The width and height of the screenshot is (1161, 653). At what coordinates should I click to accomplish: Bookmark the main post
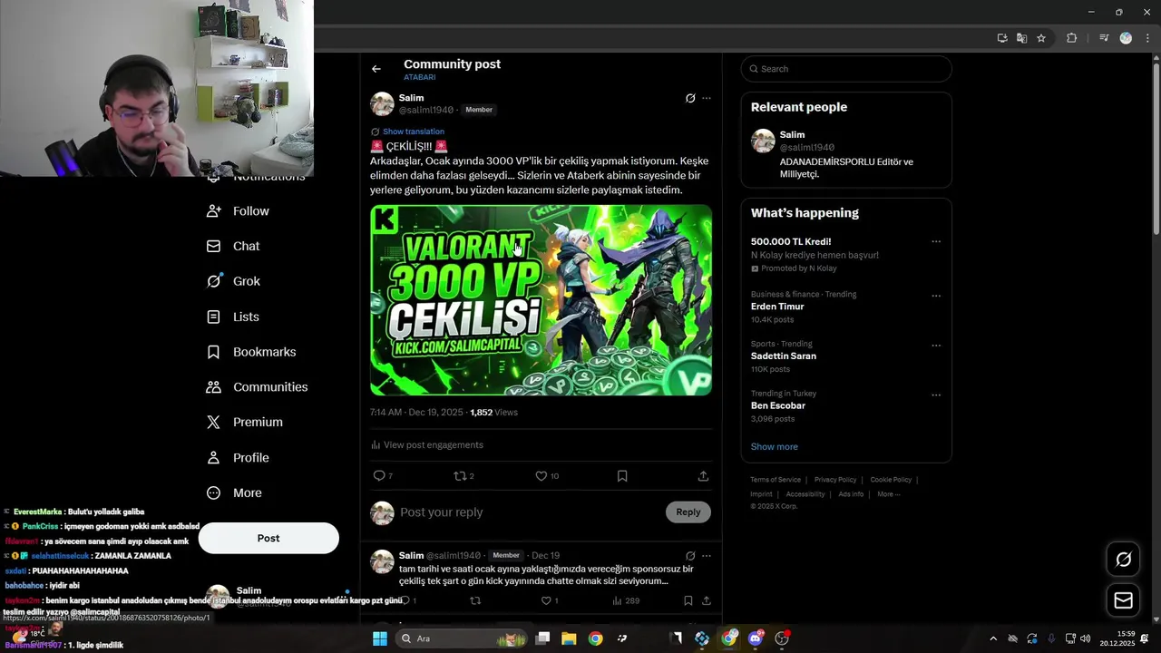pyautogui.click(x=622, y=476)
